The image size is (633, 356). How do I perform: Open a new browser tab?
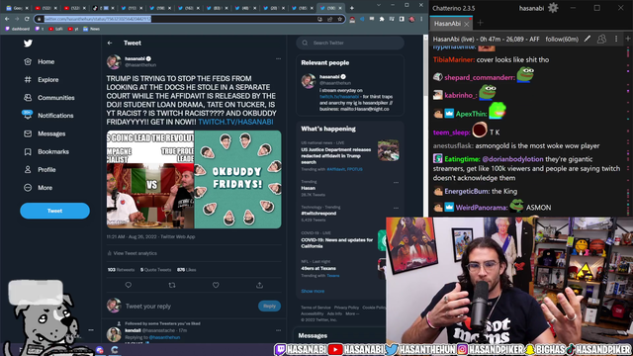pyautogui.click(x=352, y=8)
